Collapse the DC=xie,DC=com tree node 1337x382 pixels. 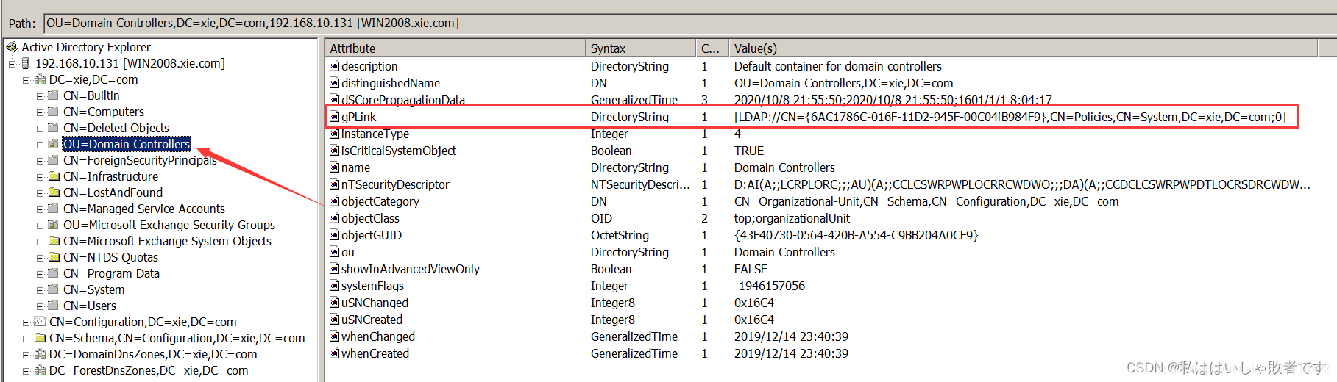coord(26,80)
